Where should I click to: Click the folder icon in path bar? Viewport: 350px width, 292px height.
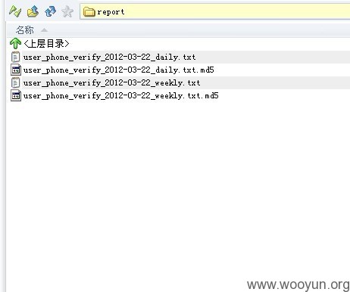89,12
